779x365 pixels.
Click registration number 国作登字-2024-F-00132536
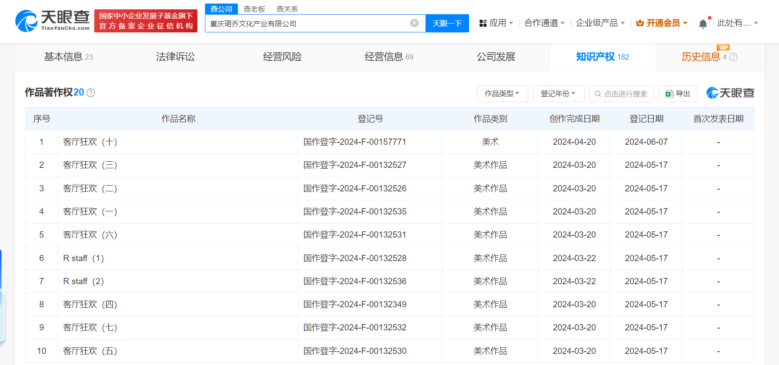355,281
